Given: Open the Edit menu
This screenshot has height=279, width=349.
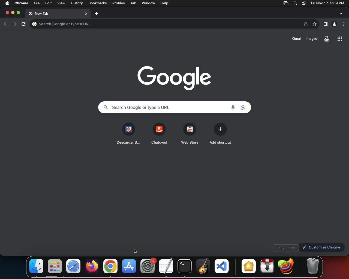Looking at the screenshot, I should 49,3.
